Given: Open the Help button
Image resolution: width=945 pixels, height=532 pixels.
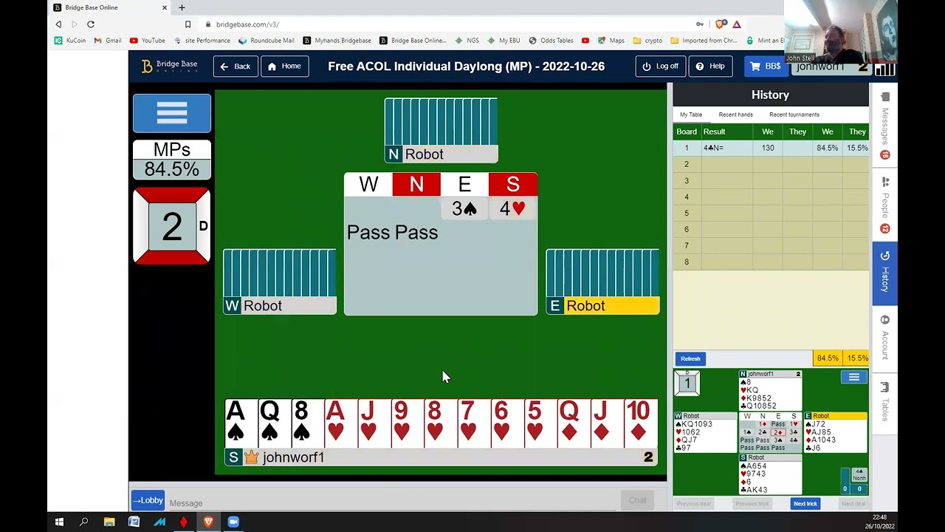Looking at the screenshot, I should [x=710, y=66].
